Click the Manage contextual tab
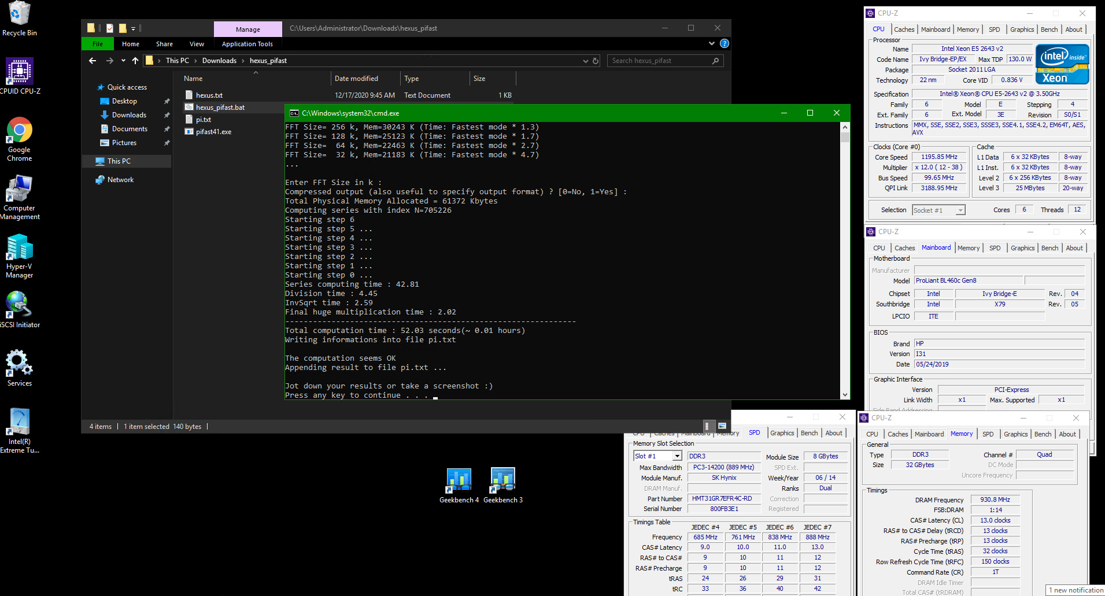The image size is (1105, 596). point(247,29)
